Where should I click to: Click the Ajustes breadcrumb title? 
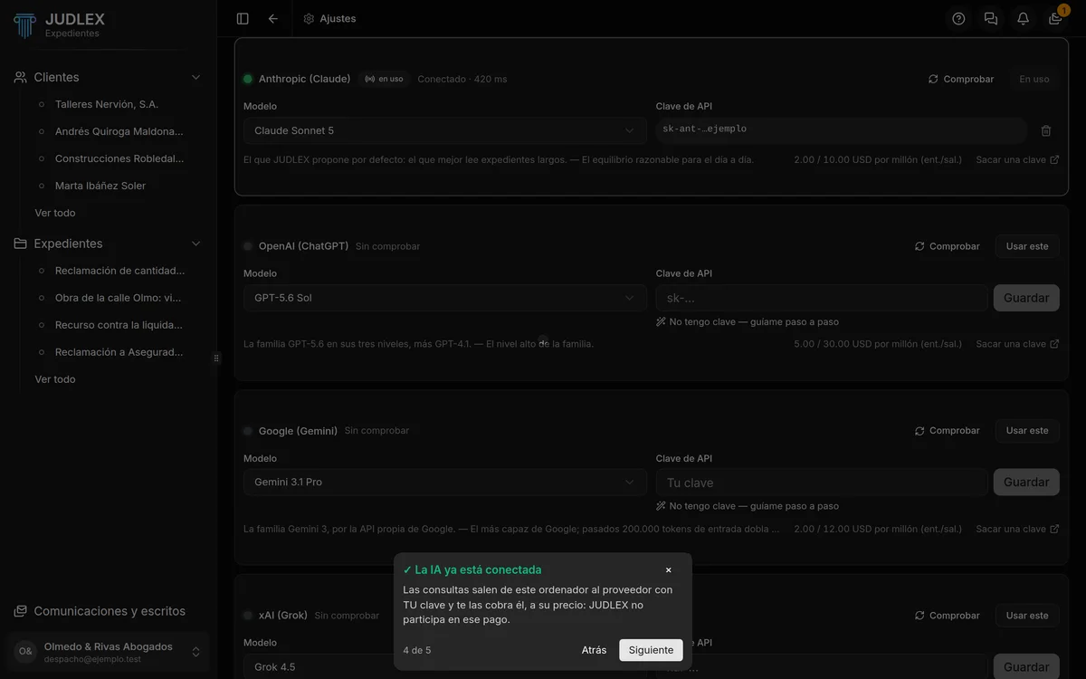click(x=338, y=18)
